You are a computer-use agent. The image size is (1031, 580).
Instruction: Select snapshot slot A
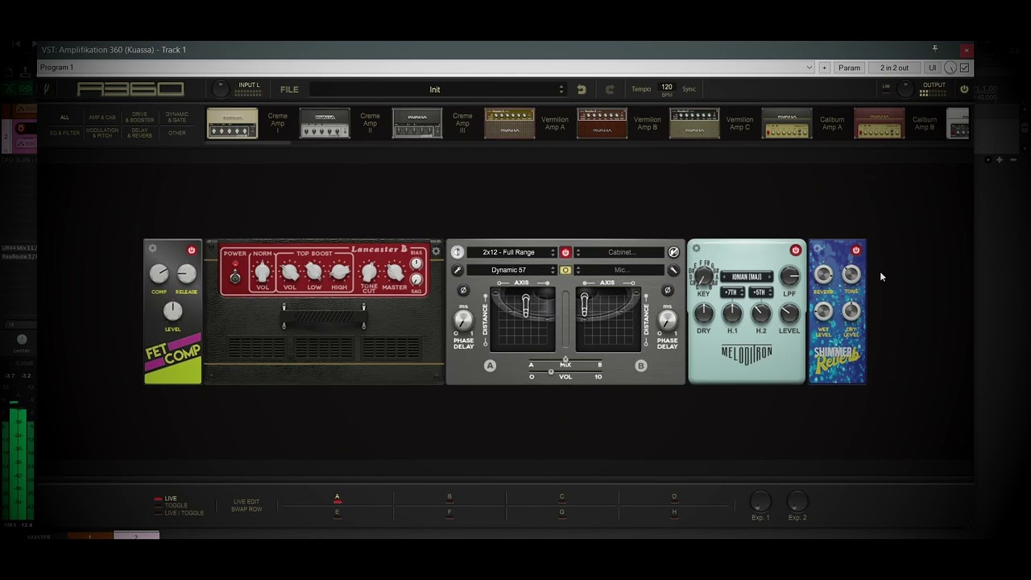[337, 498]
